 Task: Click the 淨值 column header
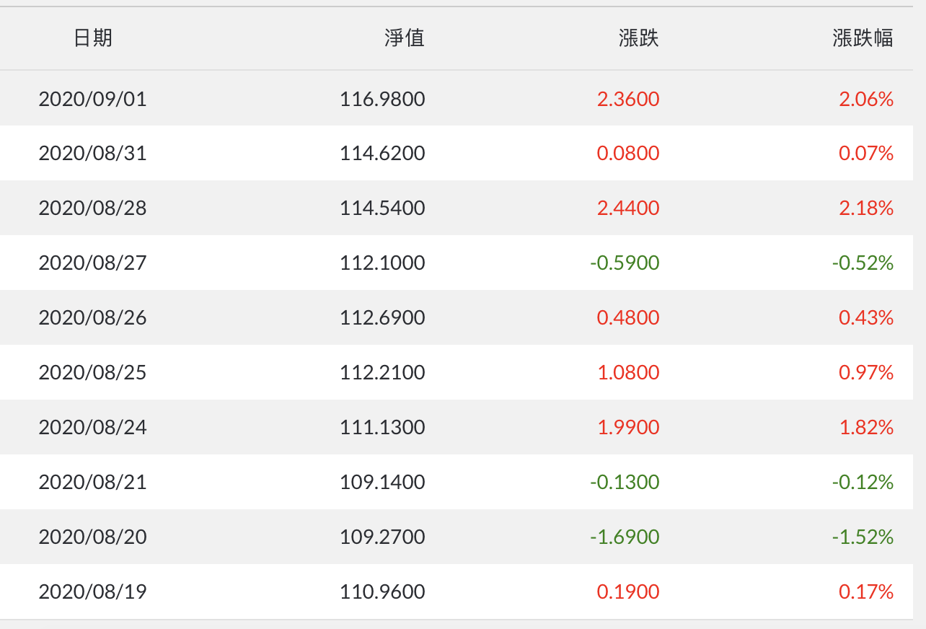[x=404, y=38]
